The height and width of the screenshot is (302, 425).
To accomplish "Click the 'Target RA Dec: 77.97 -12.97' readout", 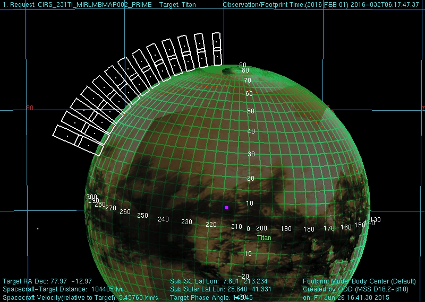I will coord(47,281).
